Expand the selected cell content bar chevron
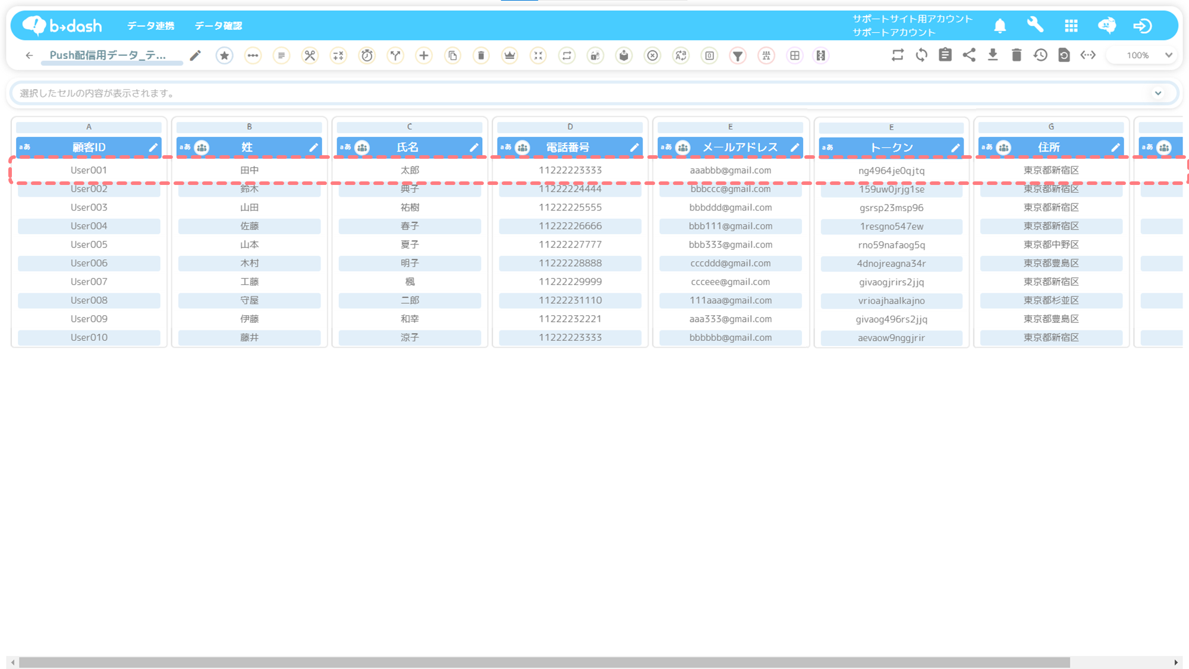Screen dimensions: 1189x669 tap(1158, 93)
